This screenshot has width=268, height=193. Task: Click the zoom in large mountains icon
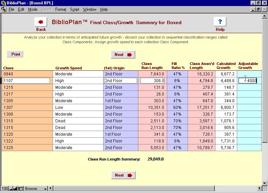tap(15, 189)
